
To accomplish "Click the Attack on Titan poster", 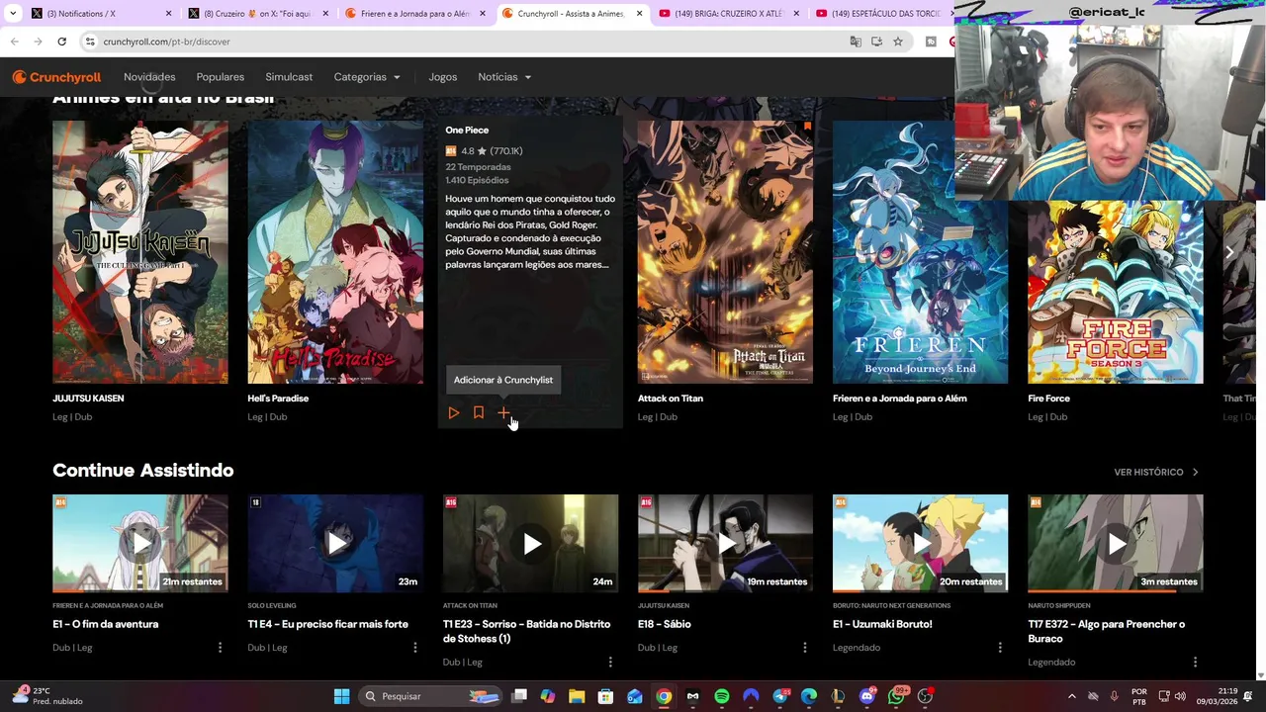I will [725, 252].
